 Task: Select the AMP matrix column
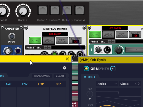pos(8,84)
